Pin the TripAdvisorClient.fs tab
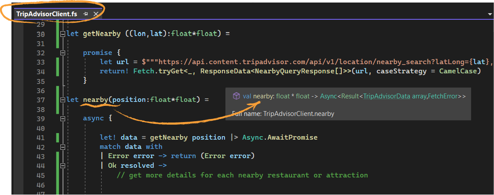Image resolution: width=494 pixels, height=195 pixels. [x=85, y=14]
